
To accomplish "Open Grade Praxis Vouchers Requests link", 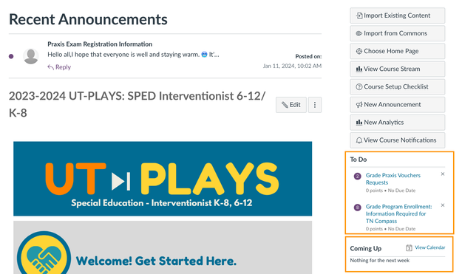I will pyautogui.click(x=393, y=179).
